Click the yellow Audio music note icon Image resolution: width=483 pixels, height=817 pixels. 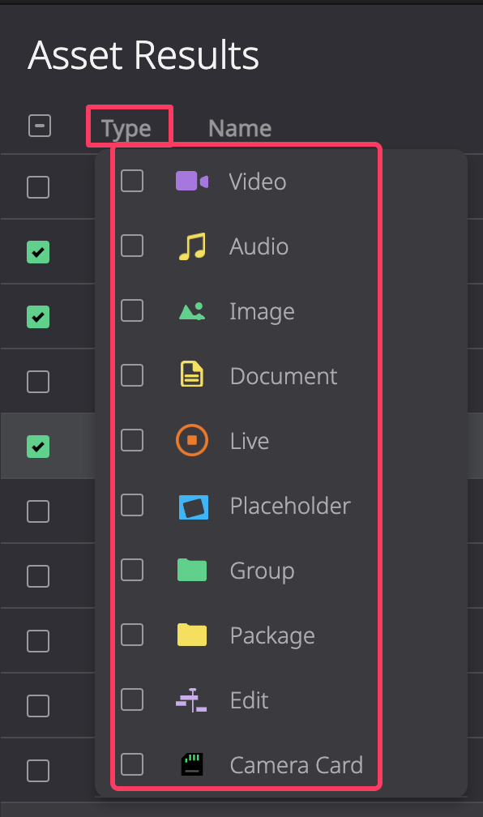coord(192,246)
